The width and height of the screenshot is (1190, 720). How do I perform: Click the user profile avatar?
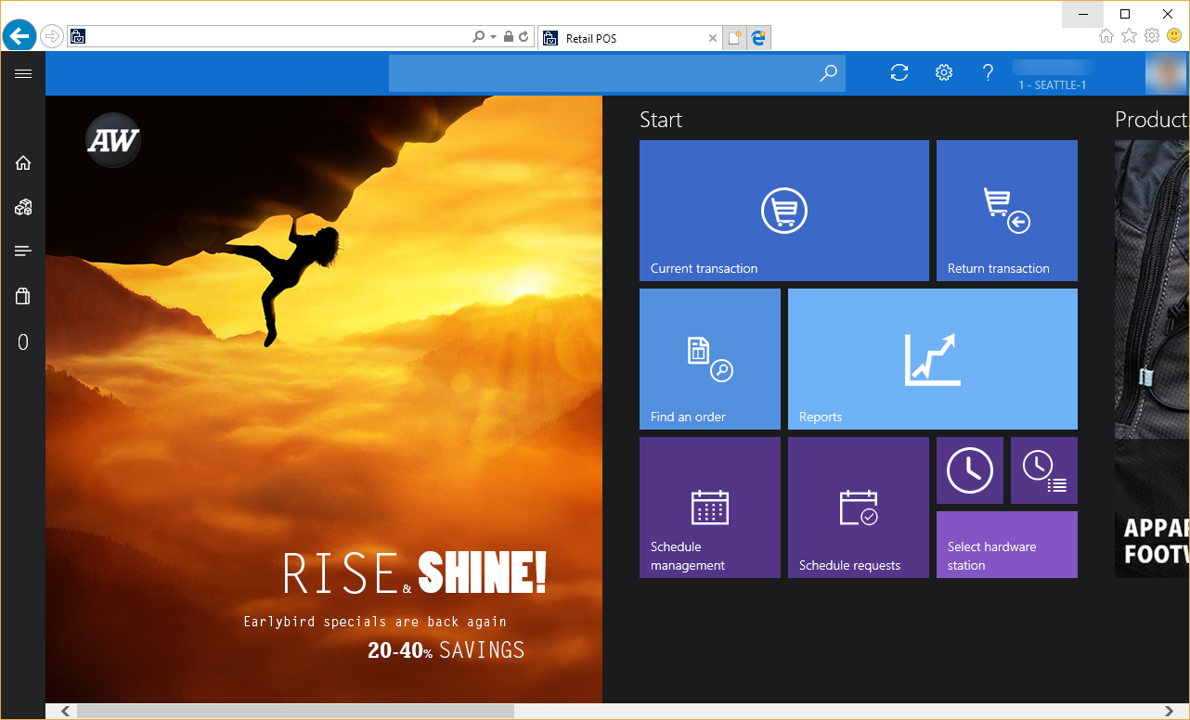[x=1165, y=73]
